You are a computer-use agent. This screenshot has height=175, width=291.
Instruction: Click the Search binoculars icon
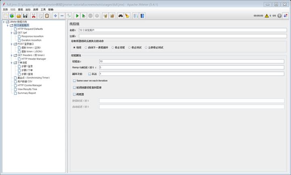[120, 16]
